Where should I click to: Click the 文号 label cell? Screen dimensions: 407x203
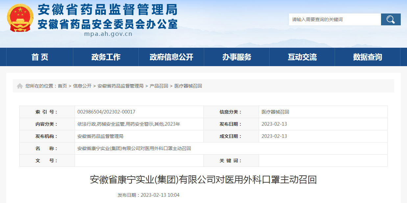(x=47, y=161)
